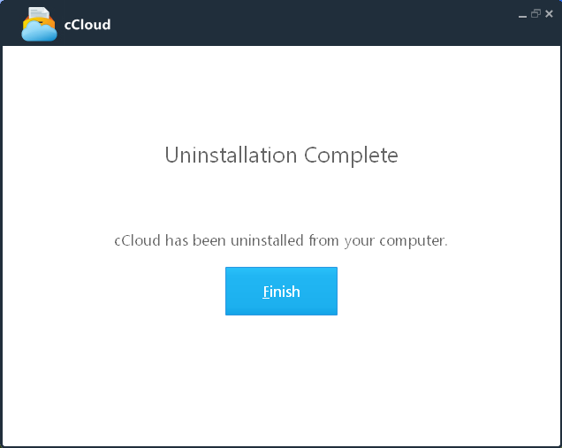The height and width of the screenshot is (448, 562).
Task: Click the blank white area below Finish
Action: (x=281, y=380)
